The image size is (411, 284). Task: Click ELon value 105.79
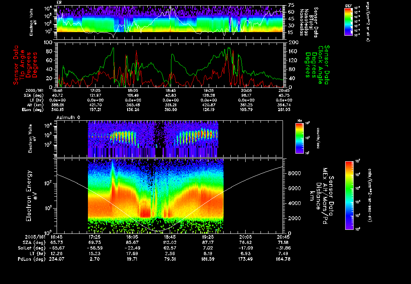tap(246, 110)
